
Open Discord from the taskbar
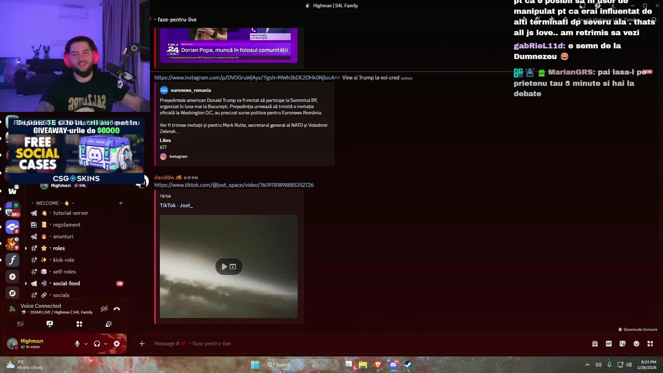pyautogui.click(x=393, y=365)
